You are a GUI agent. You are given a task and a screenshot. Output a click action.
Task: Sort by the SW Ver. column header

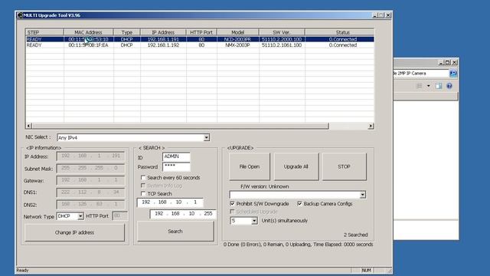pos(282,32)
